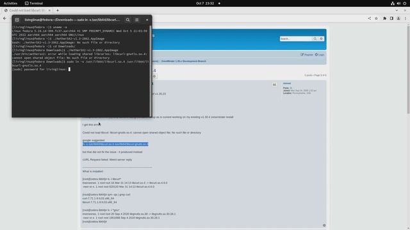
Task: Open search in the terminal header bar
Action: tap(127, 20)
